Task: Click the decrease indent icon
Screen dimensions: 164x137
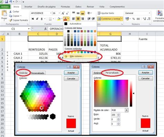Action: click(x=89, y=19)
